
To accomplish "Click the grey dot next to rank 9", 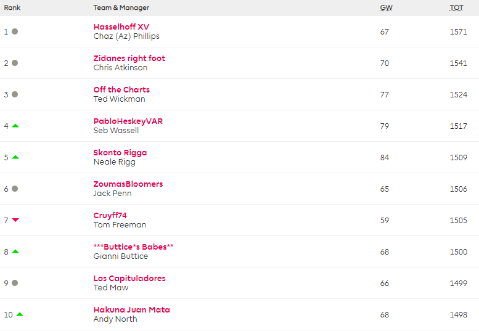I will coord(15,283).
